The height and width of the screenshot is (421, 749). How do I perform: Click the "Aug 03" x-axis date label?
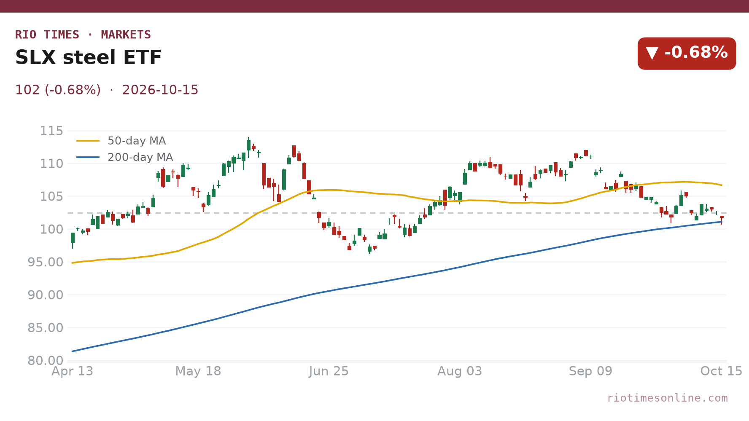[460, 371]
